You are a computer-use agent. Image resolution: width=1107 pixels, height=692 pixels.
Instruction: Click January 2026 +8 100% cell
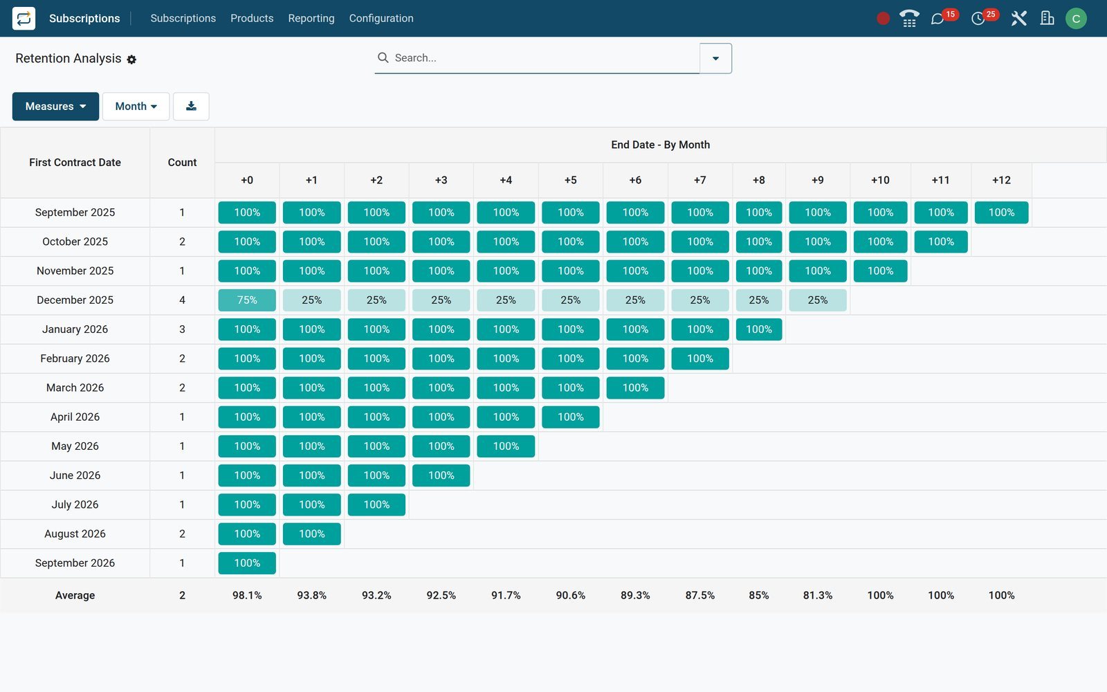[759, 329]
